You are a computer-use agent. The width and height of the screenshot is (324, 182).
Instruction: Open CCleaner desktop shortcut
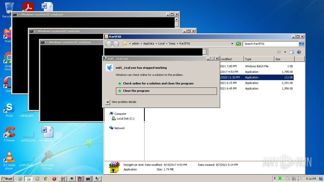pyautogui.click(x=9, y=134)
